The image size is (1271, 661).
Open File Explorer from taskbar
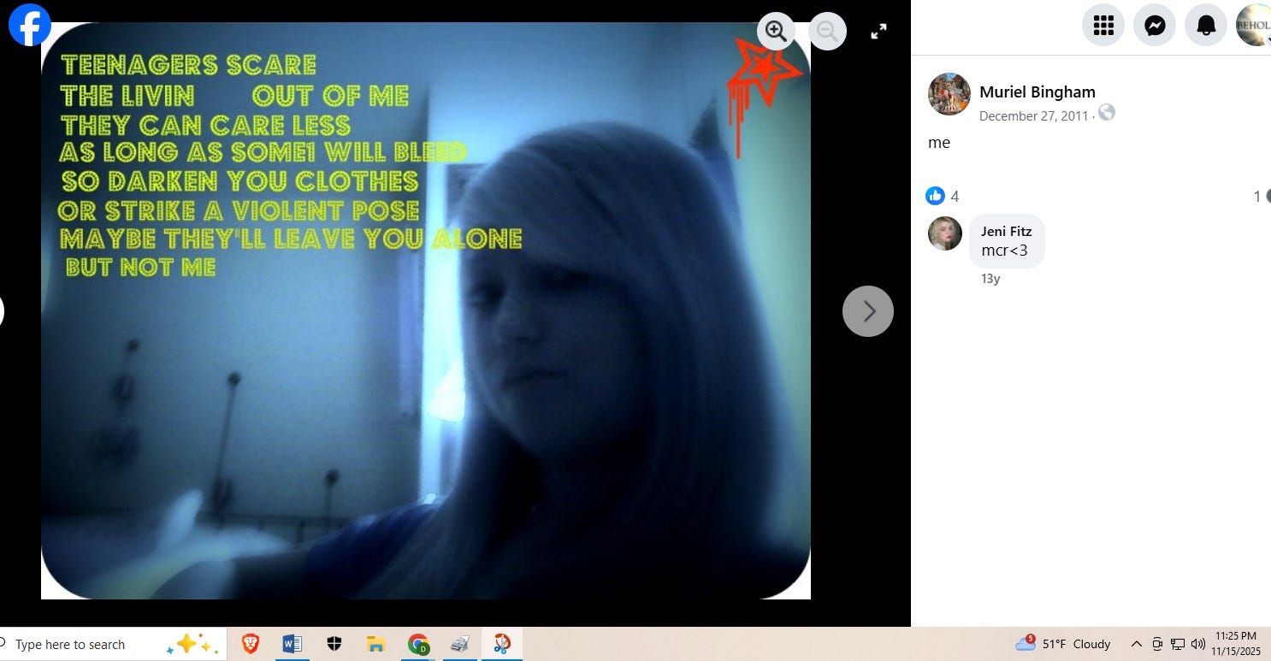click(x=375, y=644)
